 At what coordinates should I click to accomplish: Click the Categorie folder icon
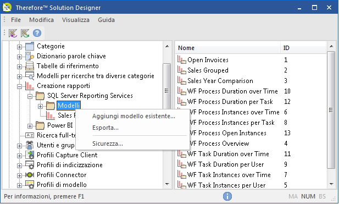(x=30, y=46)
